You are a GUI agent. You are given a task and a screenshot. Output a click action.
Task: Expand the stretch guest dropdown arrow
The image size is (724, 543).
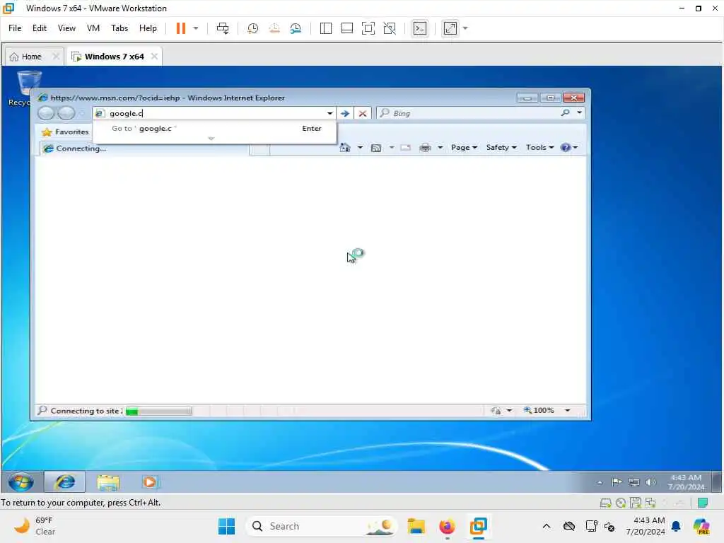465,28
